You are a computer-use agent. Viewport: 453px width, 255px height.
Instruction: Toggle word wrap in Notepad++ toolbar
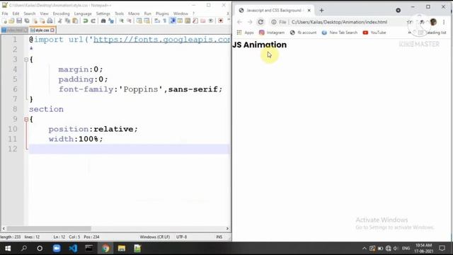click(157, 21)
